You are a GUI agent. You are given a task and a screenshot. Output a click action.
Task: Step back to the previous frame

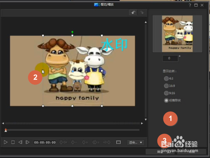pos(20,142)
